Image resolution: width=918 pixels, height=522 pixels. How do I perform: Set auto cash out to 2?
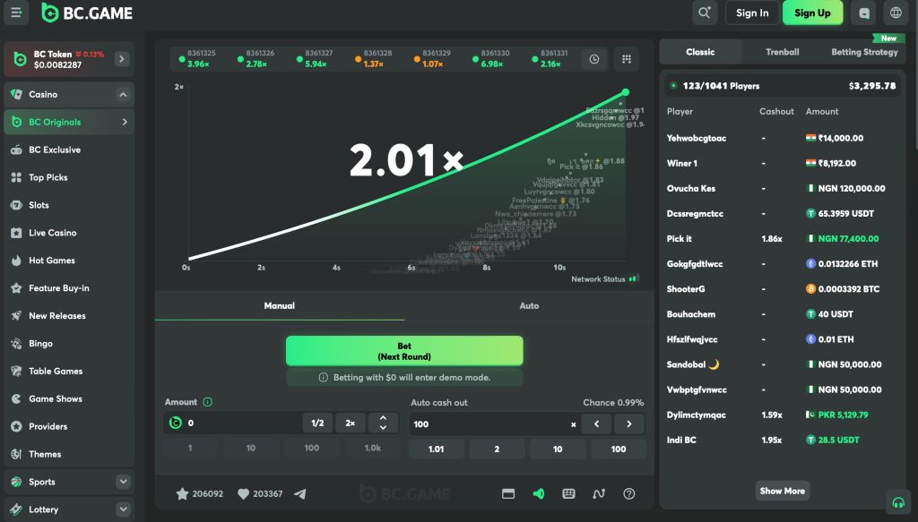(x=497, y=449)
